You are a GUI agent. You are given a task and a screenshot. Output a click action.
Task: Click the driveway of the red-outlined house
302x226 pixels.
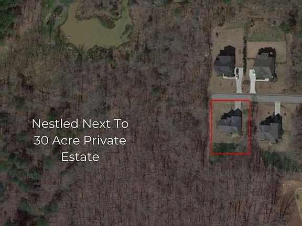pyautogui.click(x=238, y=105)
